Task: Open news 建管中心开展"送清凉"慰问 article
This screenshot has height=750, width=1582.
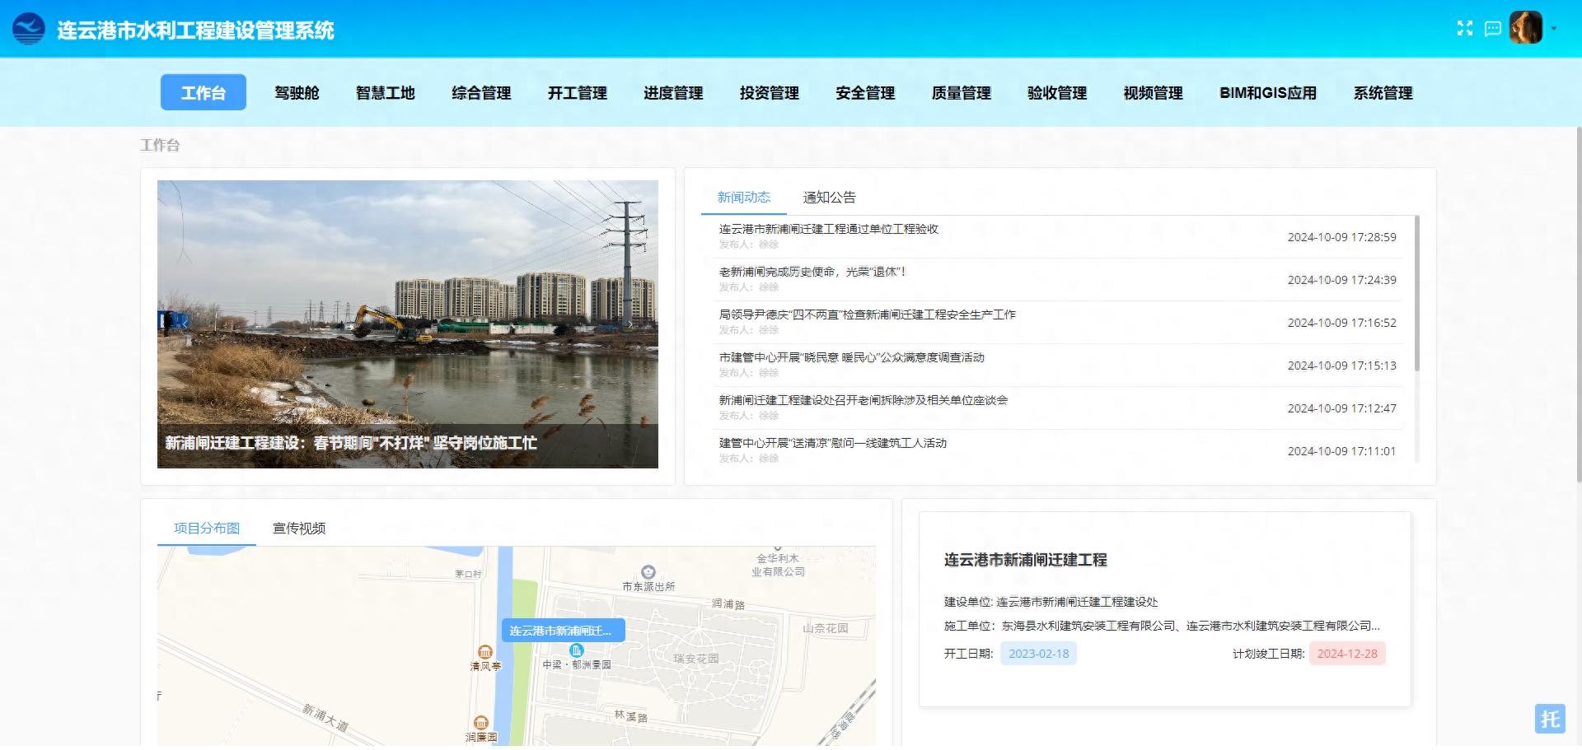Action: 833,443
